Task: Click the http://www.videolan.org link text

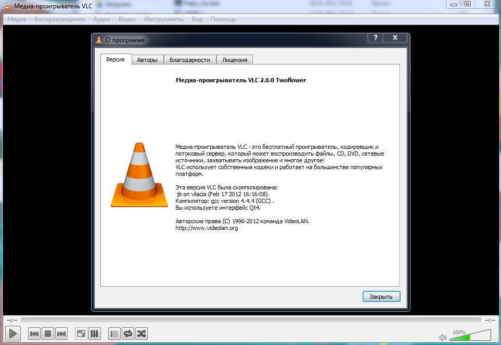Action: pyautogui.click(x=207, y=228)
